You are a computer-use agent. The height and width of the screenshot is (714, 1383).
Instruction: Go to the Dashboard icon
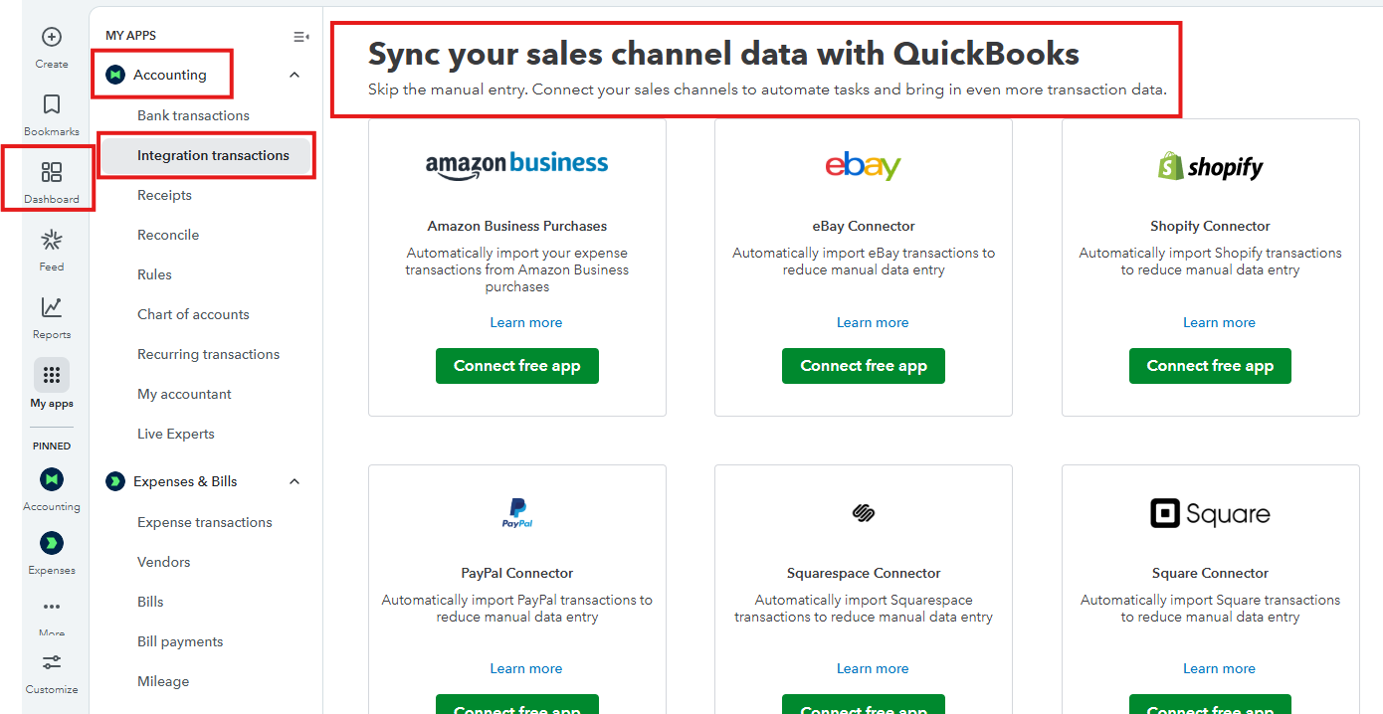[52, 173]
